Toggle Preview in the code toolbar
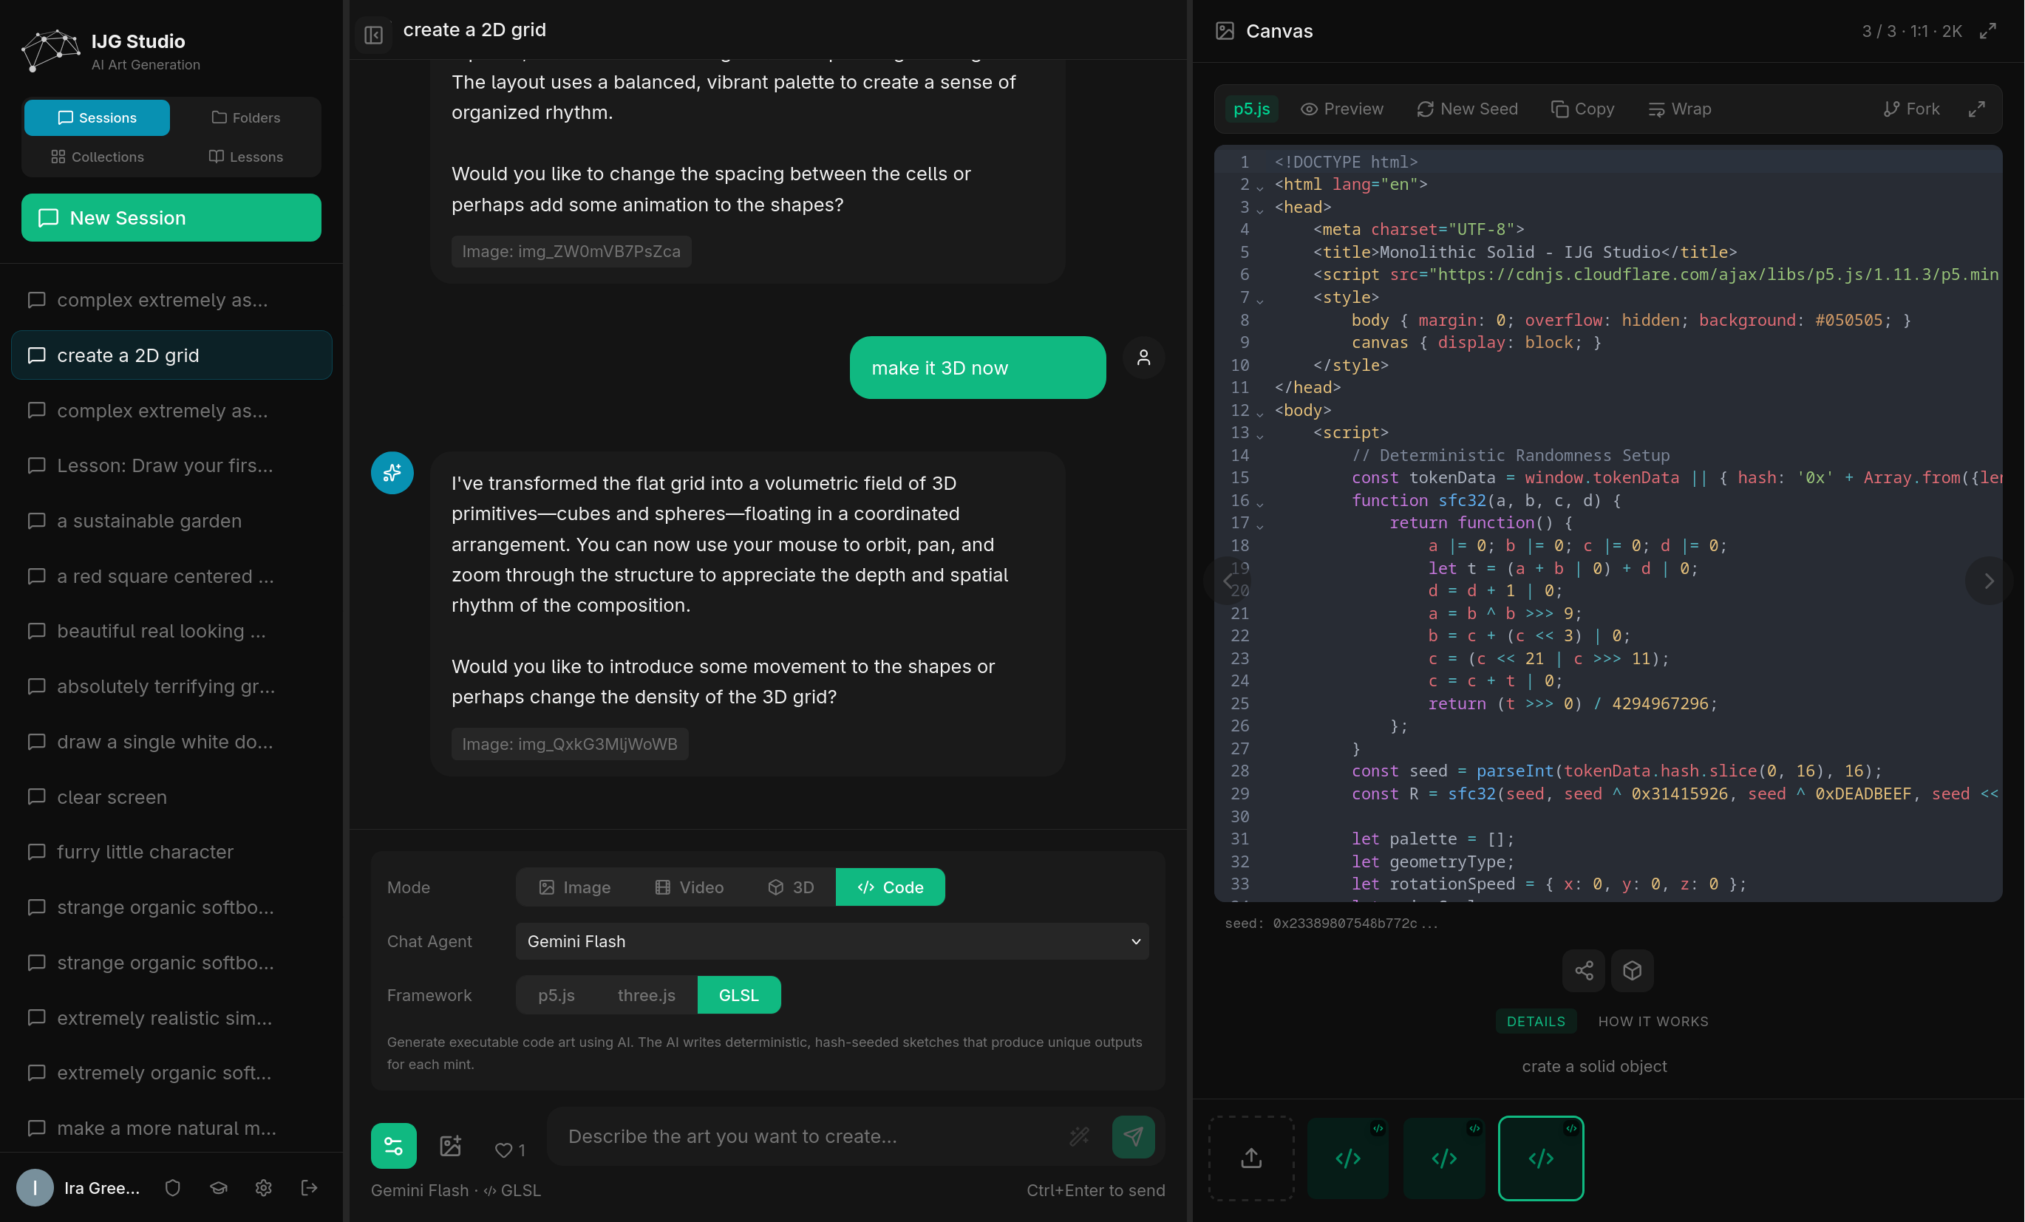This screenshot has height=1222, width=2025. click(x=1342, y=109)
